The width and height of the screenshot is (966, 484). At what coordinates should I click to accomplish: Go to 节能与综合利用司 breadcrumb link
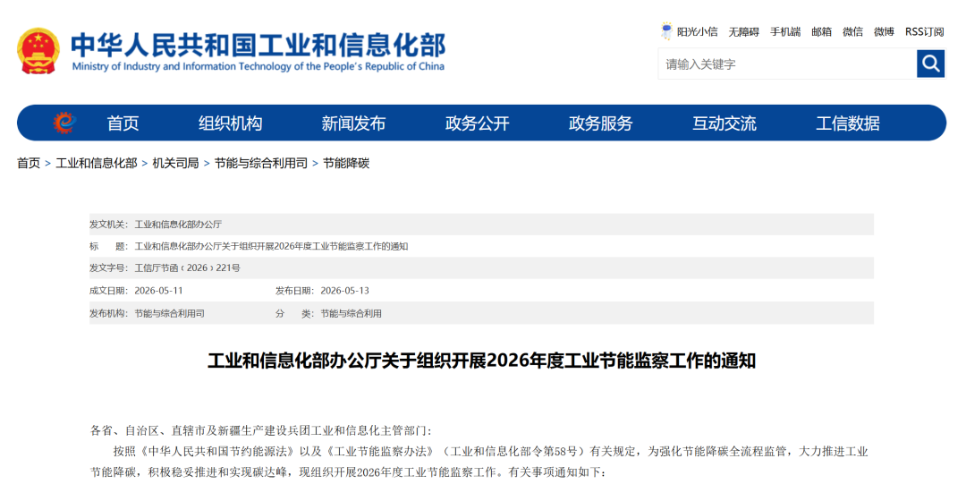(x=260, y=163)
